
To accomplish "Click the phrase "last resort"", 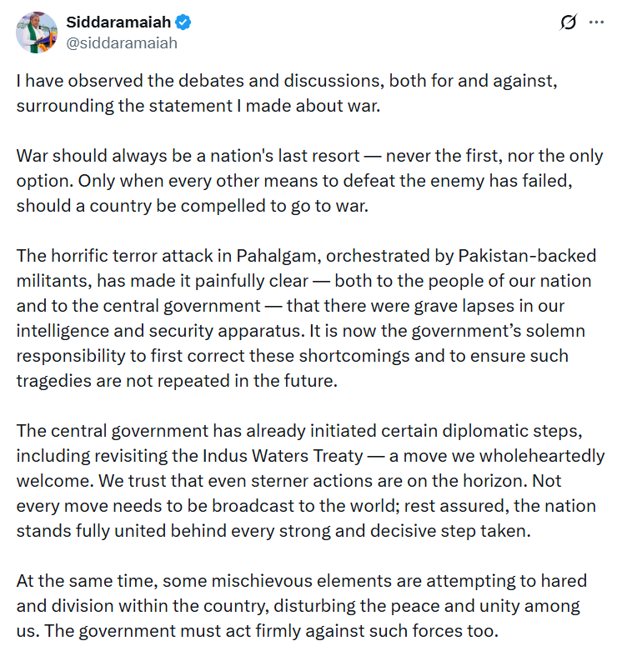I will [325, 157].
